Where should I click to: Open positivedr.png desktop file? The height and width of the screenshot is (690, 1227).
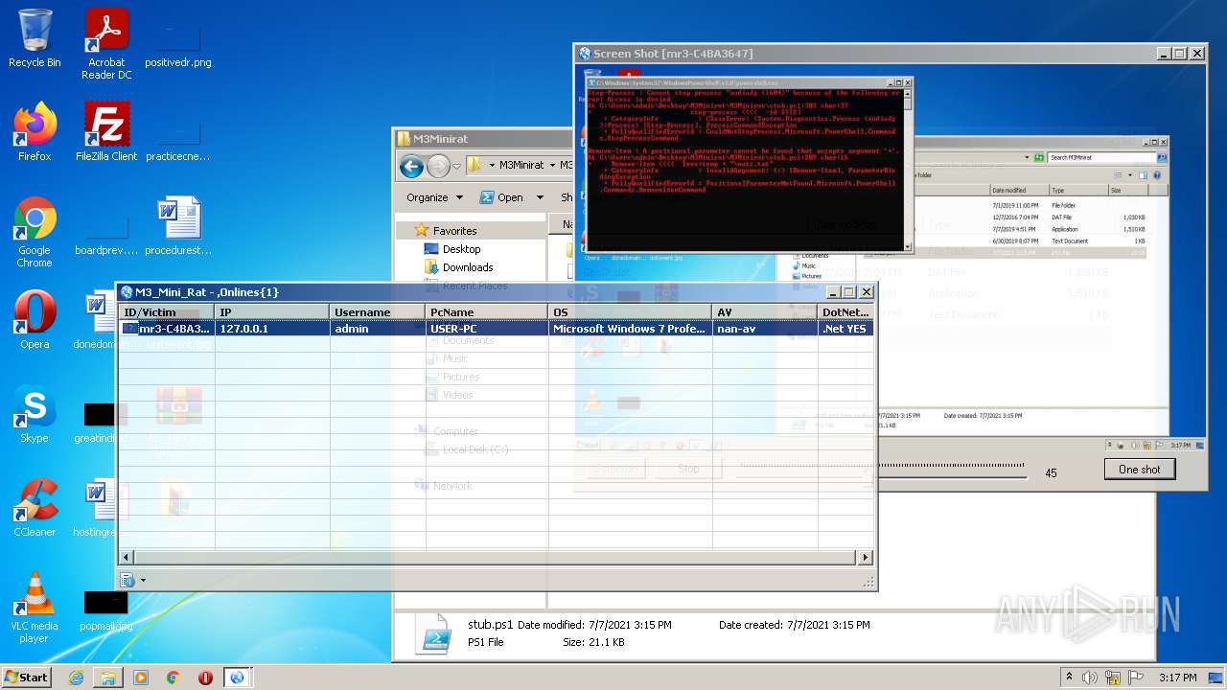click(178, 44)
